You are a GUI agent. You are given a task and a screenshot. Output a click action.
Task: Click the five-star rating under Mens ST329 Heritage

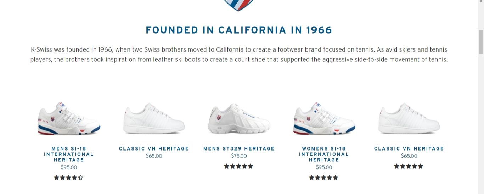pos(238,166)
